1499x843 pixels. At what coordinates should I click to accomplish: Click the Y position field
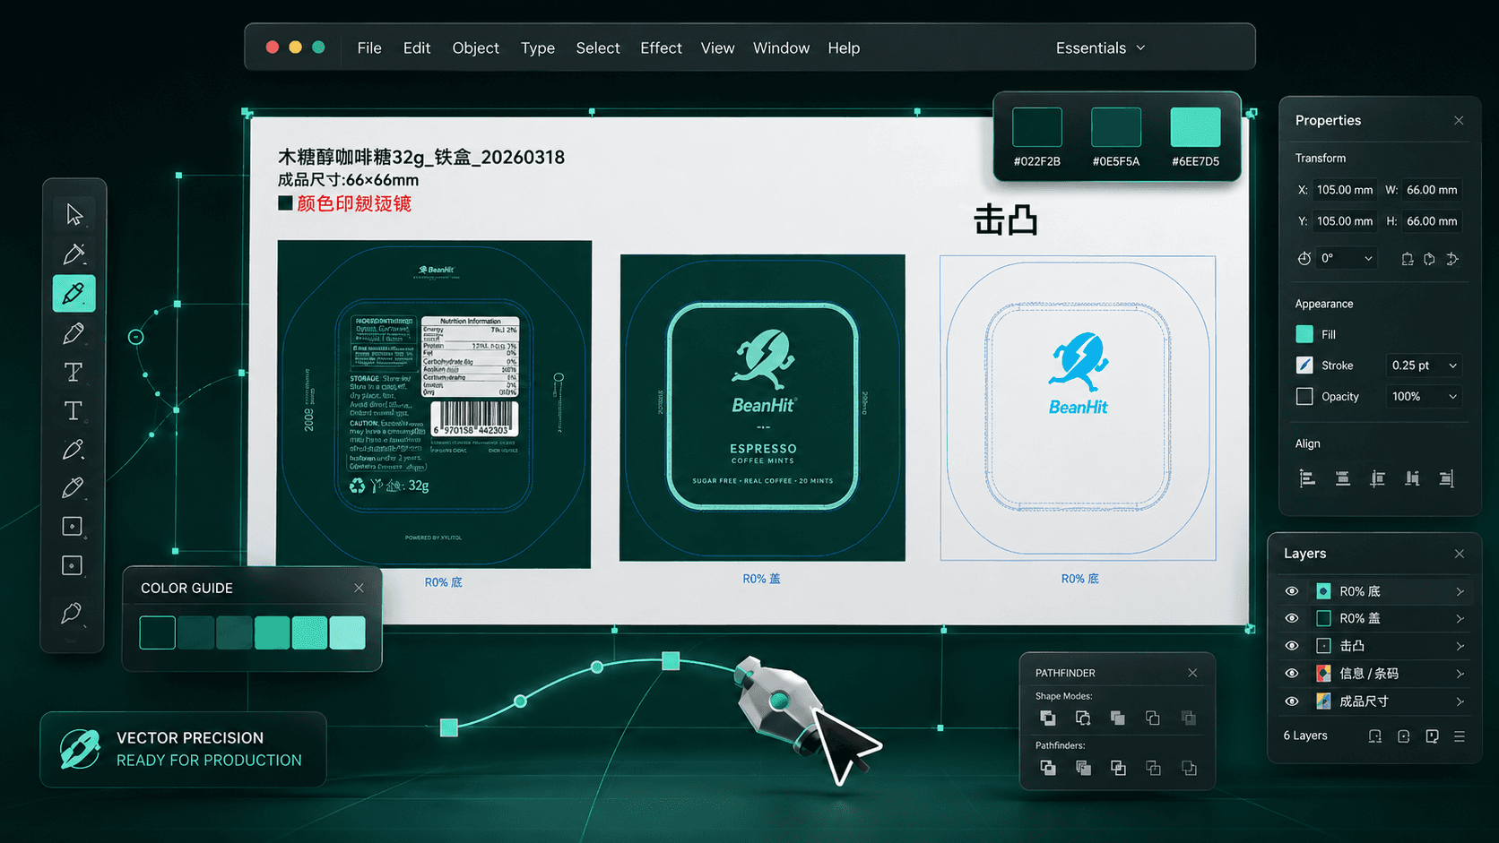tap(1345, 221)
